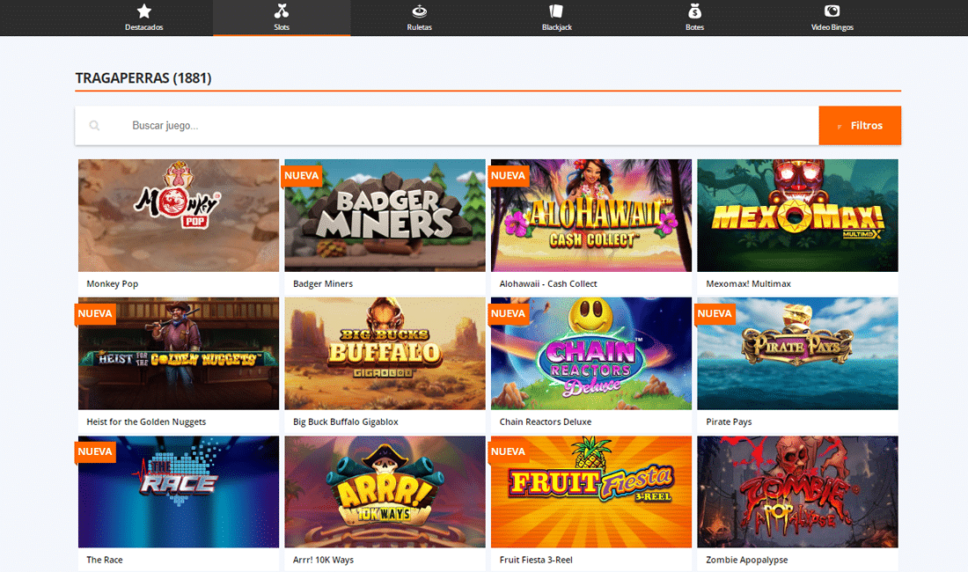Open Mexomax! Multimax game image

797,216
